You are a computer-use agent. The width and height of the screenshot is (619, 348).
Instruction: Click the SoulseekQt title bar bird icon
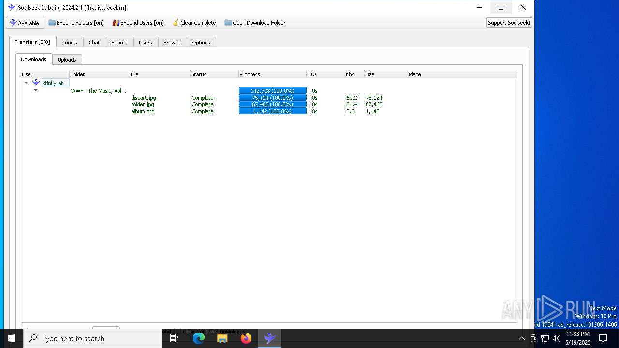[12, 7]
